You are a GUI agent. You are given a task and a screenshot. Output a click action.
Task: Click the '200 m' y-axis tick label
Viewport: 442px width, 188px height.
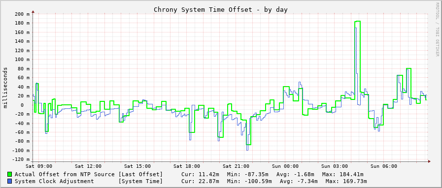[22, 14]
